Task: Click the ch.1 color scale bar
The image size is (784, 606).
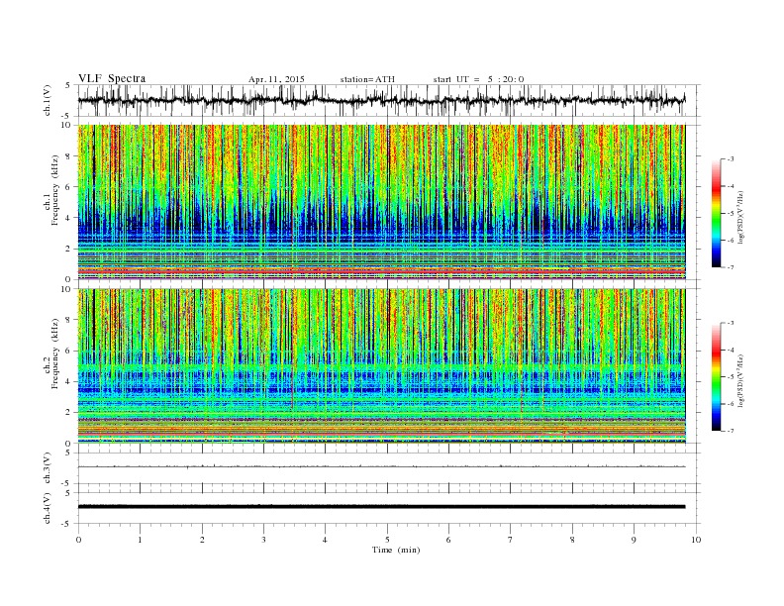Action: (716, 213)
